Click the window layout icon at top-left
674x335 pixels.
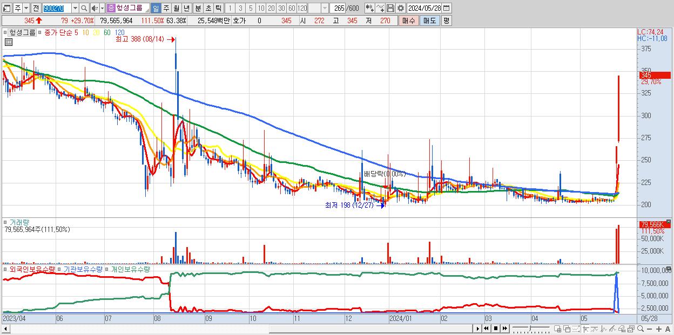pos(6,8)
